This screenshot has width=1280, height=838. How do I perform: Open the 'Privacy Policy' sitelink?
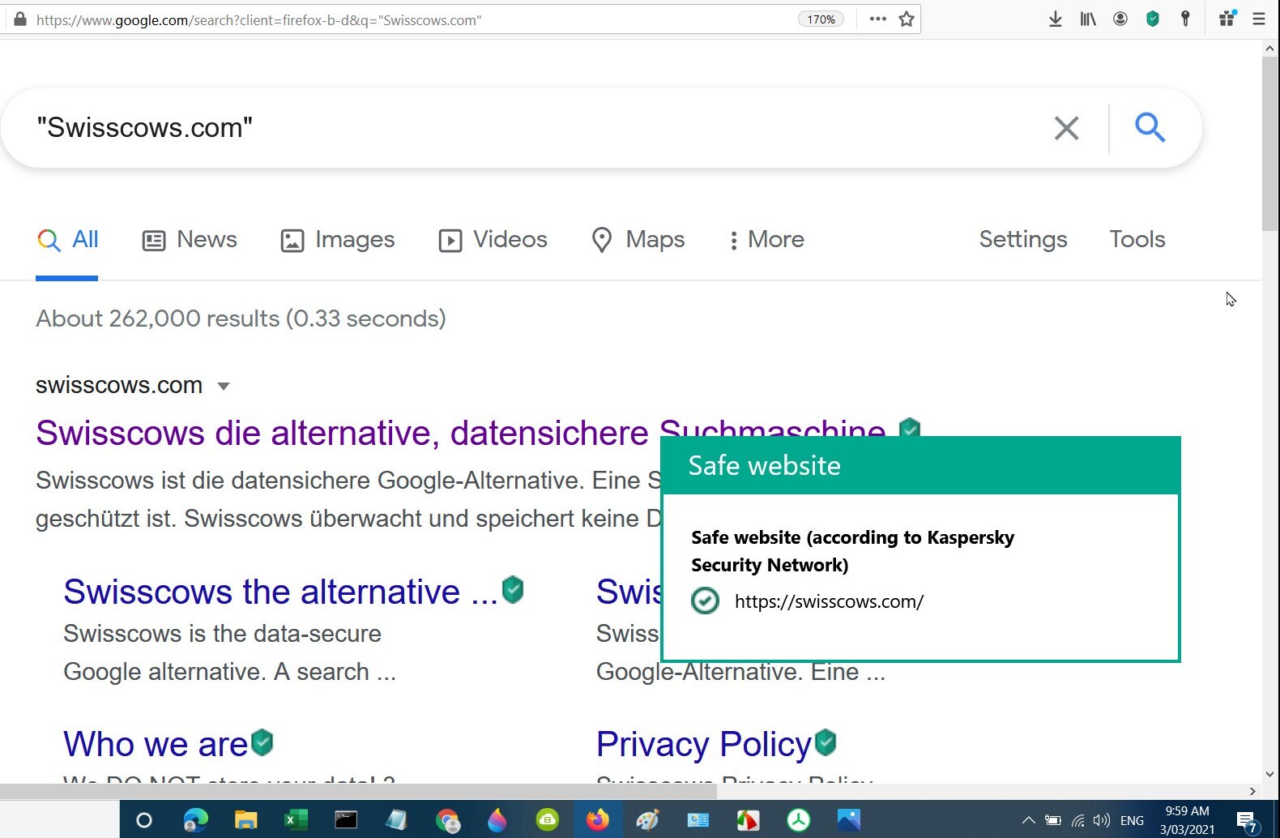[704, 744]
